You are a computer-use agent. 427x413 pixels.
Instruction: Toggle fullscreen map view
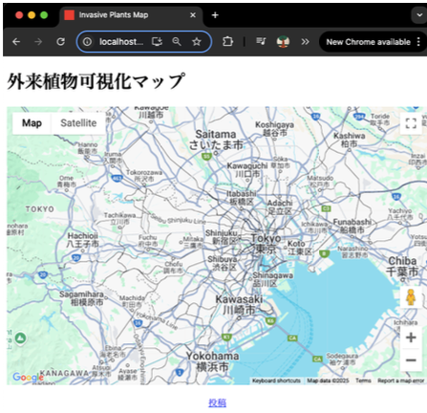(x=411, y=123)
